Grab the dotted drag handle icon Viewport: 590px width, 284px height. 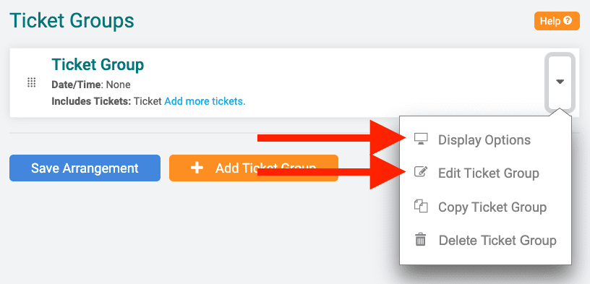[32, 83]
